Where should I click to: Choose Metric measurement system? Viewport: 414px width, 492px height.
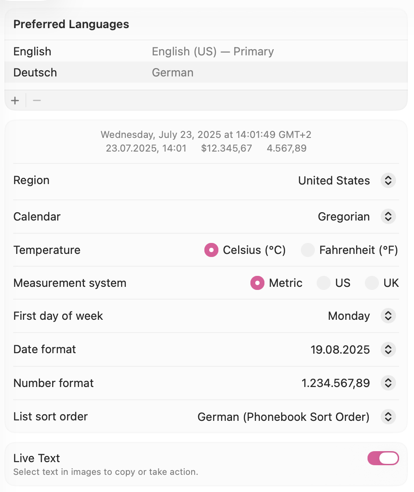[257, 283]
